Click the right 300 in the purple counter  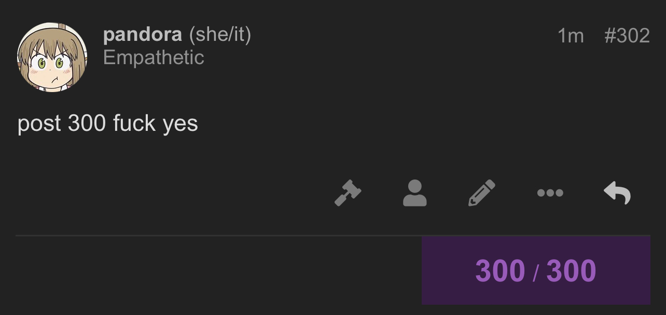(x=571, y=271)
